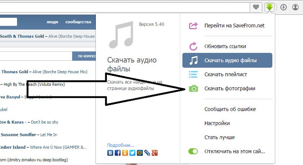Click now-playing track 'South & Thomas Gold – Alive'
The height and width of the screenshot is (165, 303).
pos(47,36)
